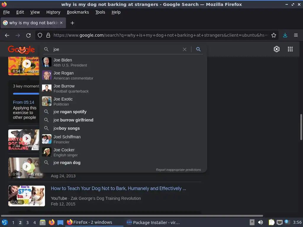
Task: Click Joe Rogan's portrait thumbnail
Action: 47,75
